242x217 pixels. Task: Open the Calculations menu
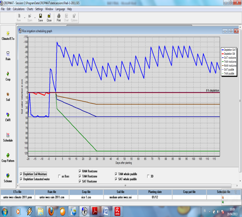[19, 9]
